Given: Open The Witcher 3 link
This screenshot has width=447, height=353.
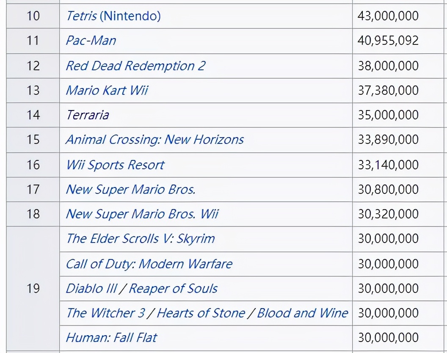Looking at the screenshot, I should click(105, 313).
